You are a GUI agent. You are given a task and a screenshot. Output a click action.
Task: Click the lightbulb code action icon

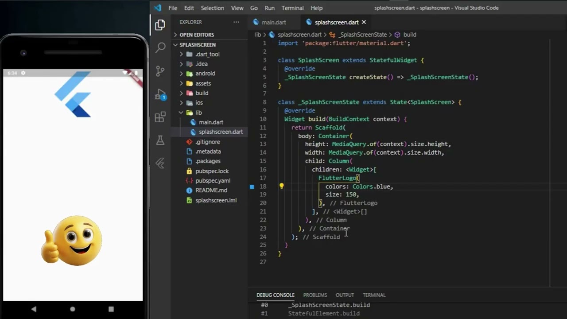click(x=281, y=186)
